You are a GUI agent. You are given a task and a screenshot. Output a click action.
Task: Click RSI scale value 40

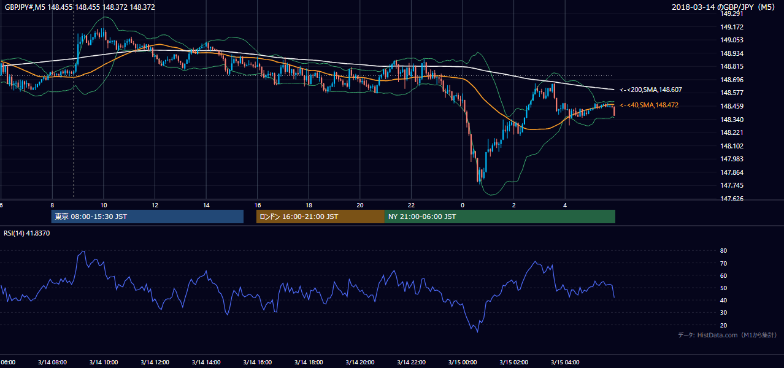[x=724, y=300]
